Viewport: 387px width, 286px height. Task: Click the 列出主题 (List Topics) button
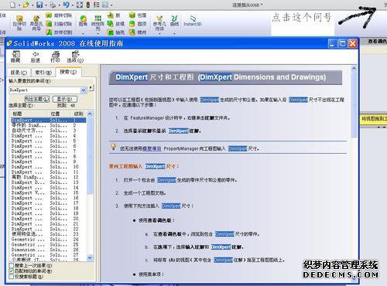click(x=37, y=99)
